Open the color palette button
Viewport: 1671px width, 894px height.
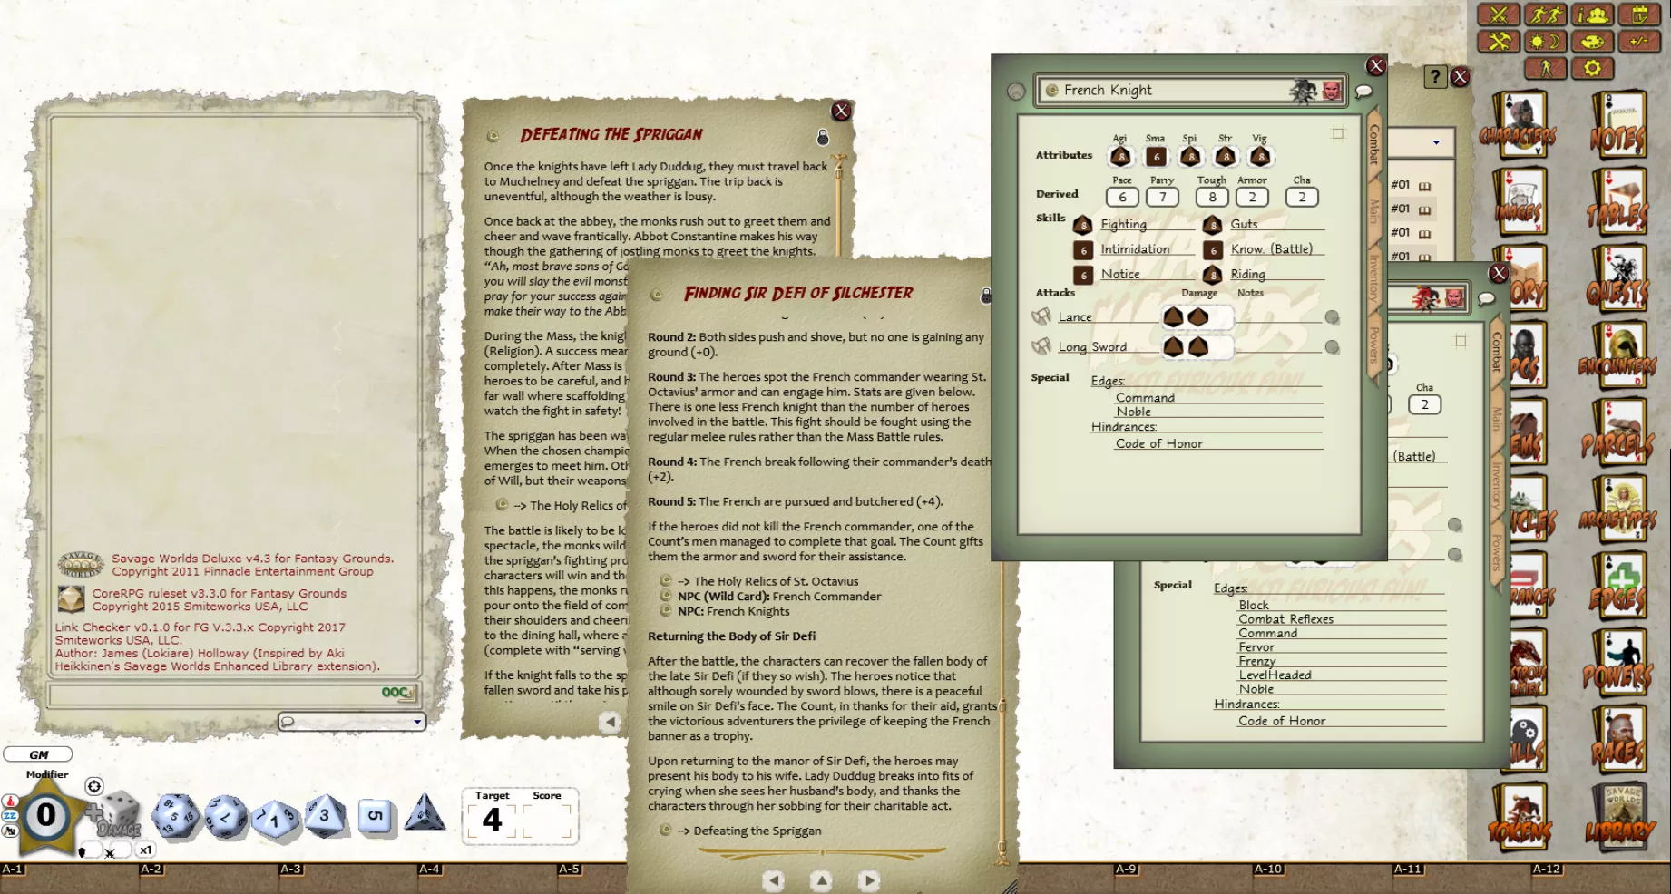click(1592, 42)
